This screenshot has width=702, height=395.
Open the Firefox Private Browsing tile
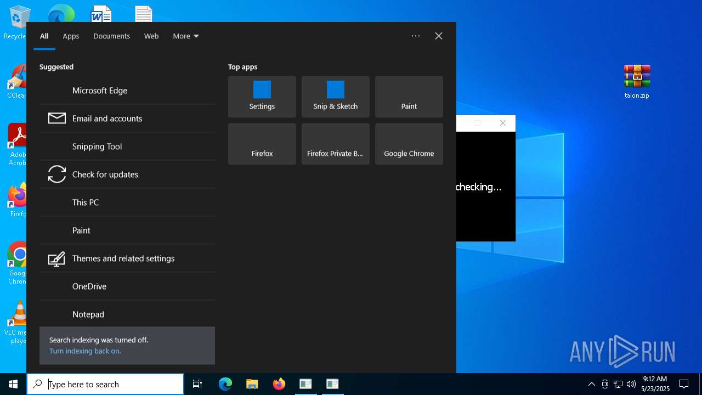(336, 144)
